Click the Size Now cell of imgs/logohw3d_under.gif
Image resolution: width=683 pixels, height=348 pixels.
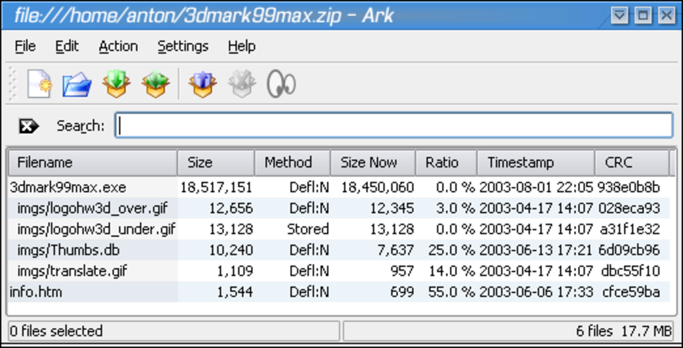[x=393, y=230]
